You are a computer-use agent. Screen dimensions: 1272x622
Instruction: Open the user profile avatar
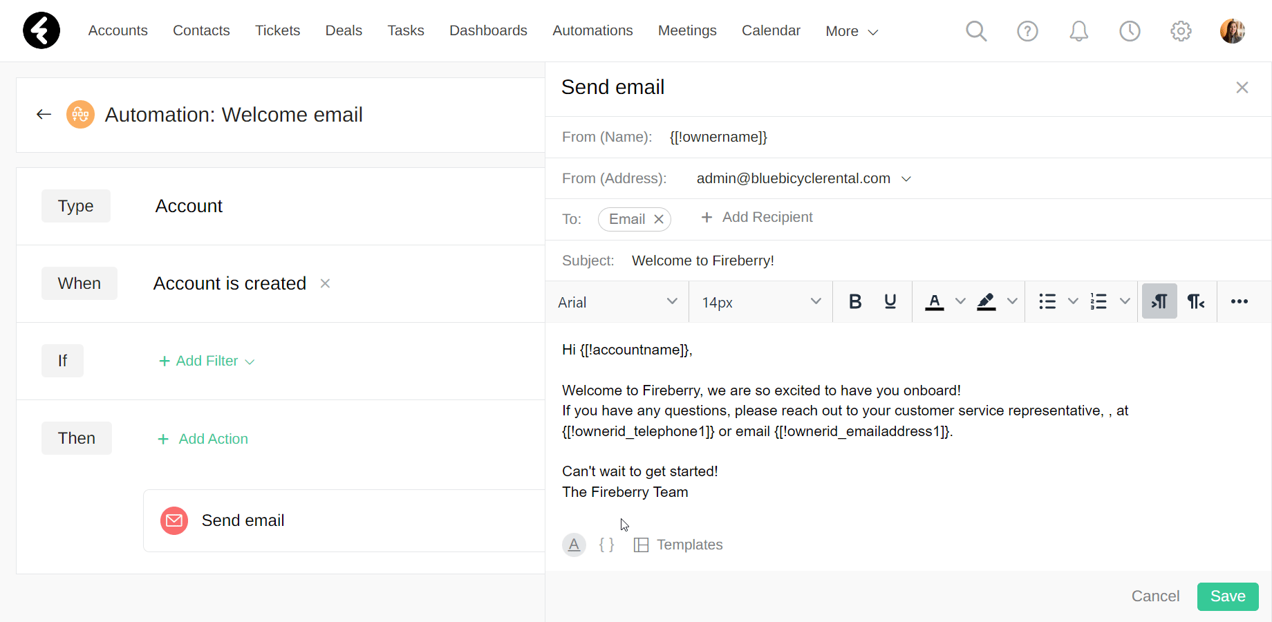click(x=1233, y=31)
